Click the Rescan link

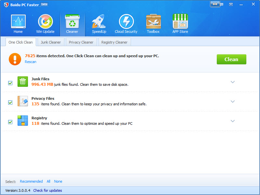31,62
